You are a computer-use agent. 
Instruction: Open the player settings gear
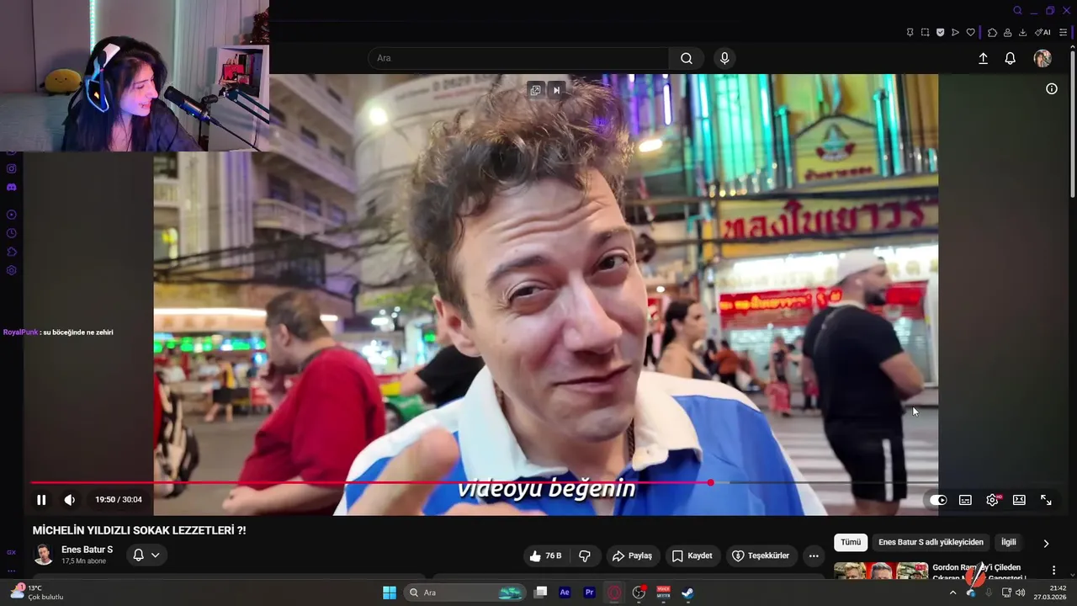993,500
